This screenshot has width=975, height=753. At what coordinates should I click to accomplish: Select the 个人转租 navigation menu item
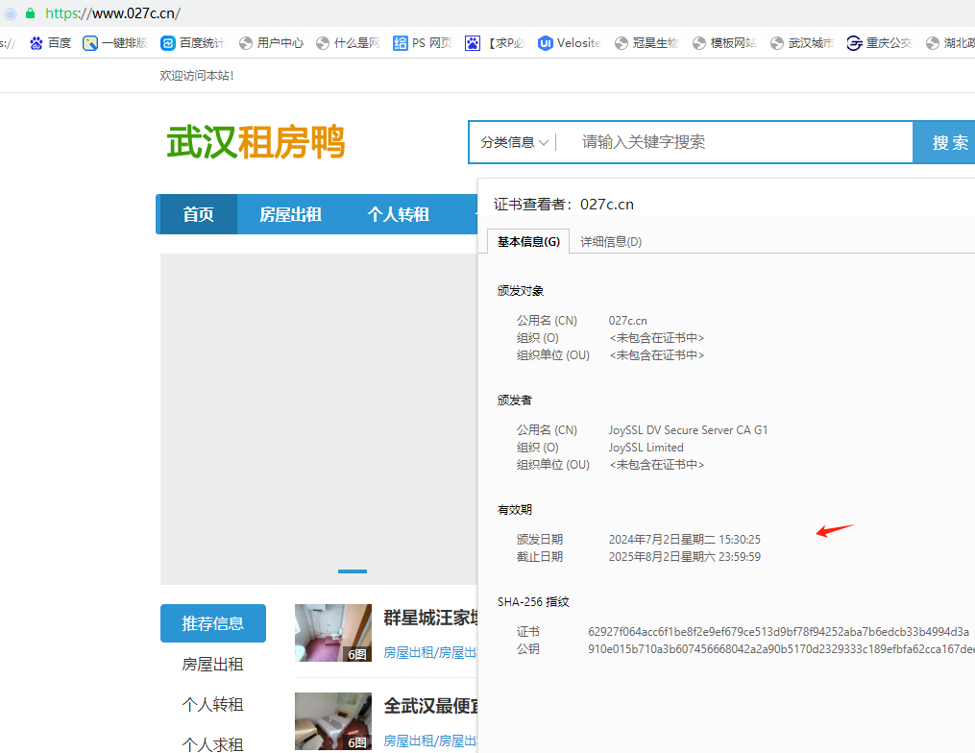pyautogui.click(x=398, y=214)
